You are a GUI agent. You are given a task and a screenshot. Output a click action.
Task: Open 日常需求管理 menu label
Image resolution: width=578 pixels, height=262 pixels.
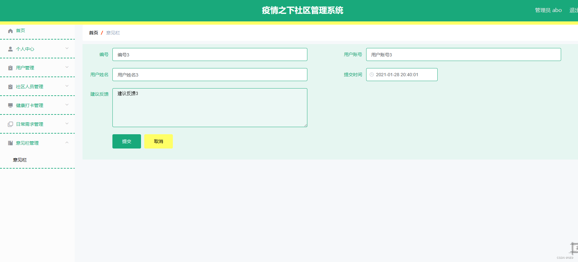coord(30,124)
